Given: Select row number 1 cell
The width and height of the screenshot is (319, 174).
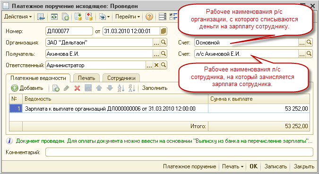Looking at the screenshot, I should 16,108.
